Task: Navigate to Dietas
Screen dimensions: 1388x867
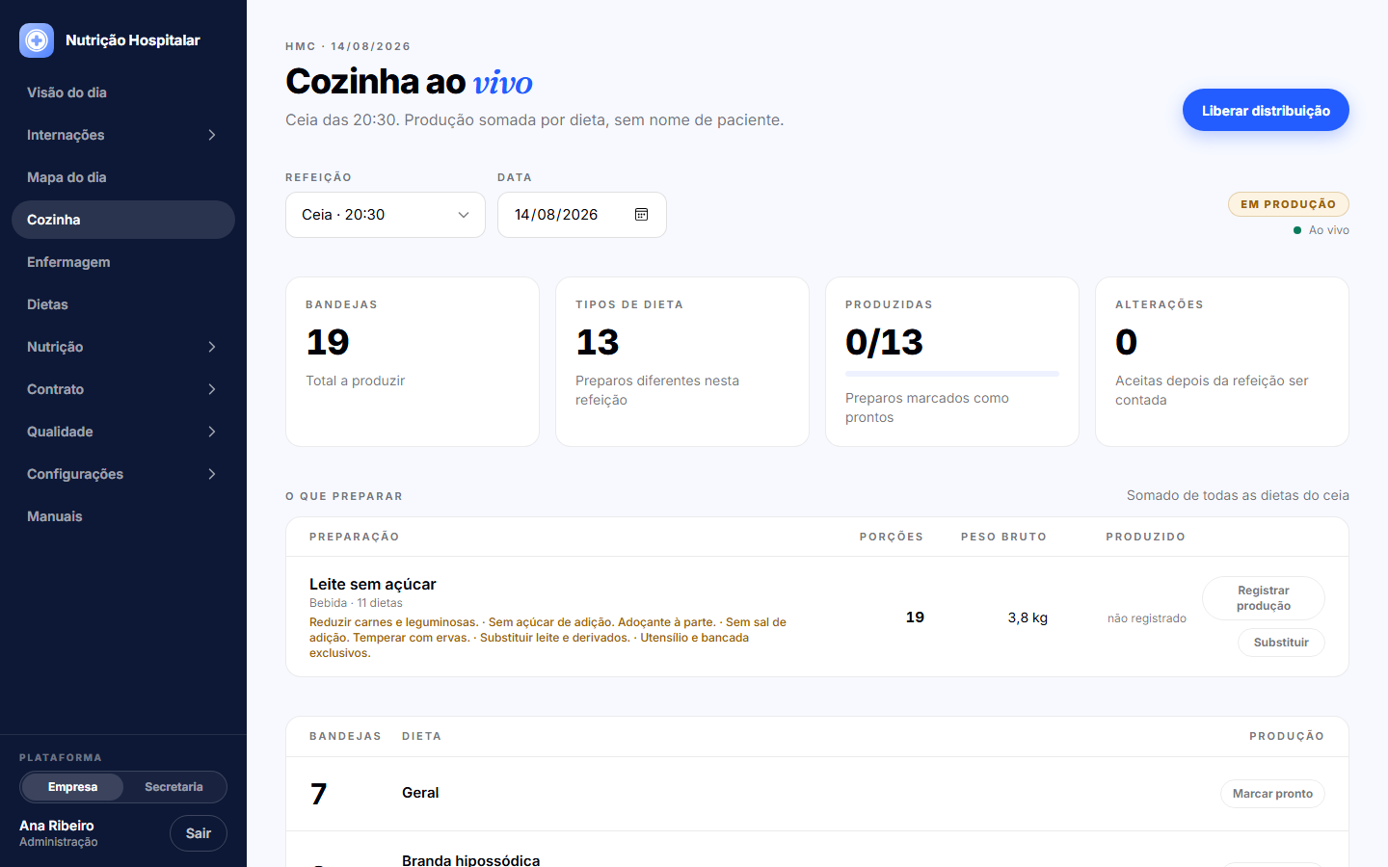Action: [123, 304]
